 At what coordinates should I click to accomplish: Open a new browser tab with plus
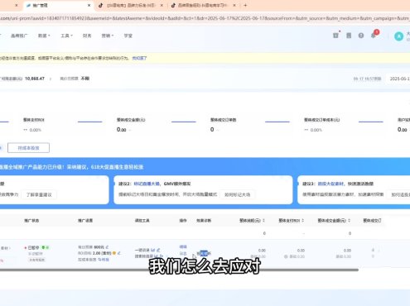[x=245, y=5]
